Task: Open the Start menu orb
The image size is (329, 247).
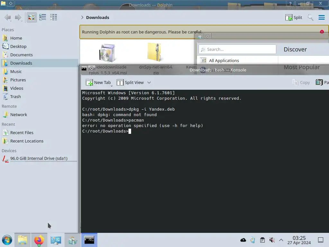Action: pyautogui.click(x=7, y=240)
